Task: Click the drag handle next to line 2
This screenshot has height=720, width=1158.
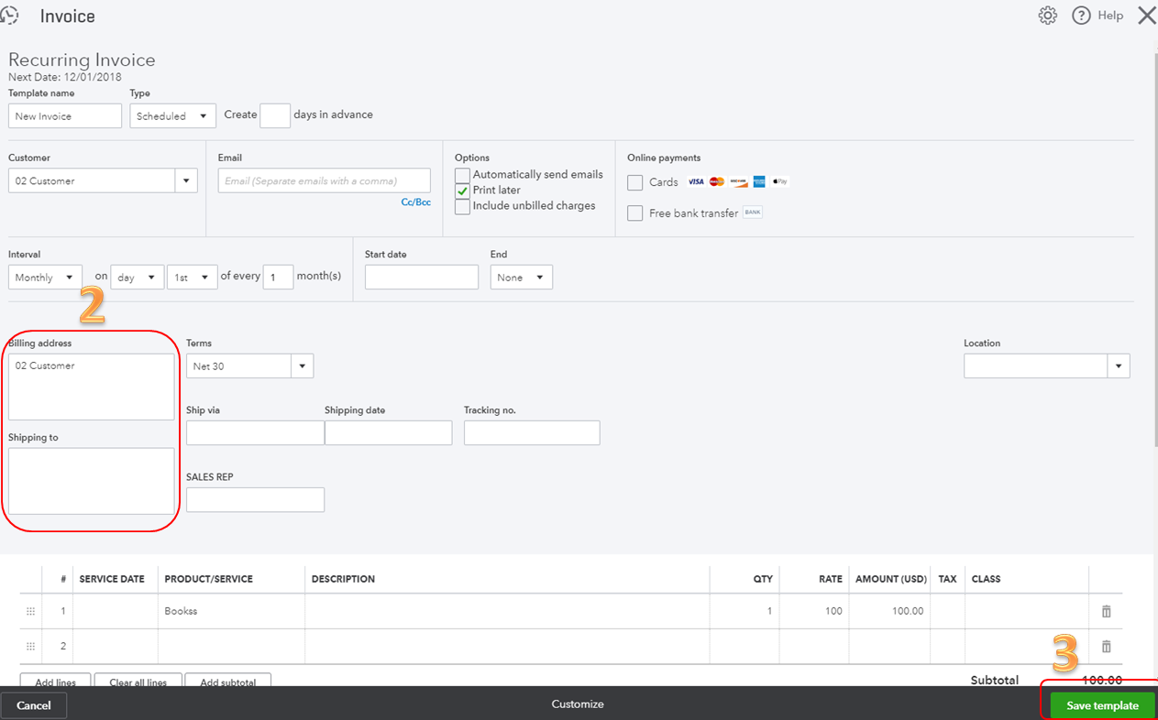Action: [30, 646]
